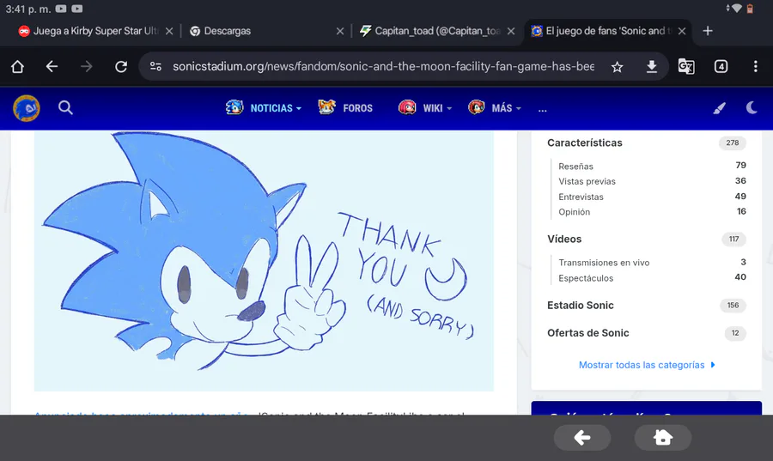773x461 pixels.
Task: Tap the 3:41 p. m. clock
Action: point(28,9)
